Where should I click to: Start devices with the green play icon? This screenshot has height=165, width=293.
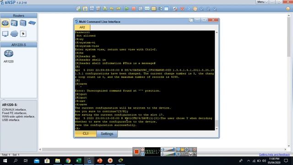(x=127, y=9)
